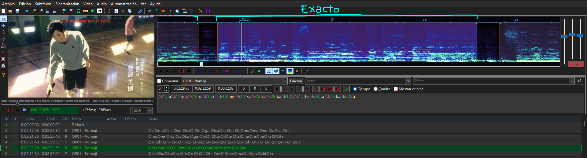This screenshot has width=587, height=158.
Task: Commit the line with the green check button
Action: (x=346, y=89)
